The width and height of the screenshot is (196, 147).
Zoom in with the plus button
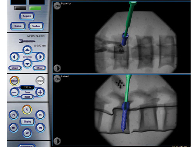40,92
